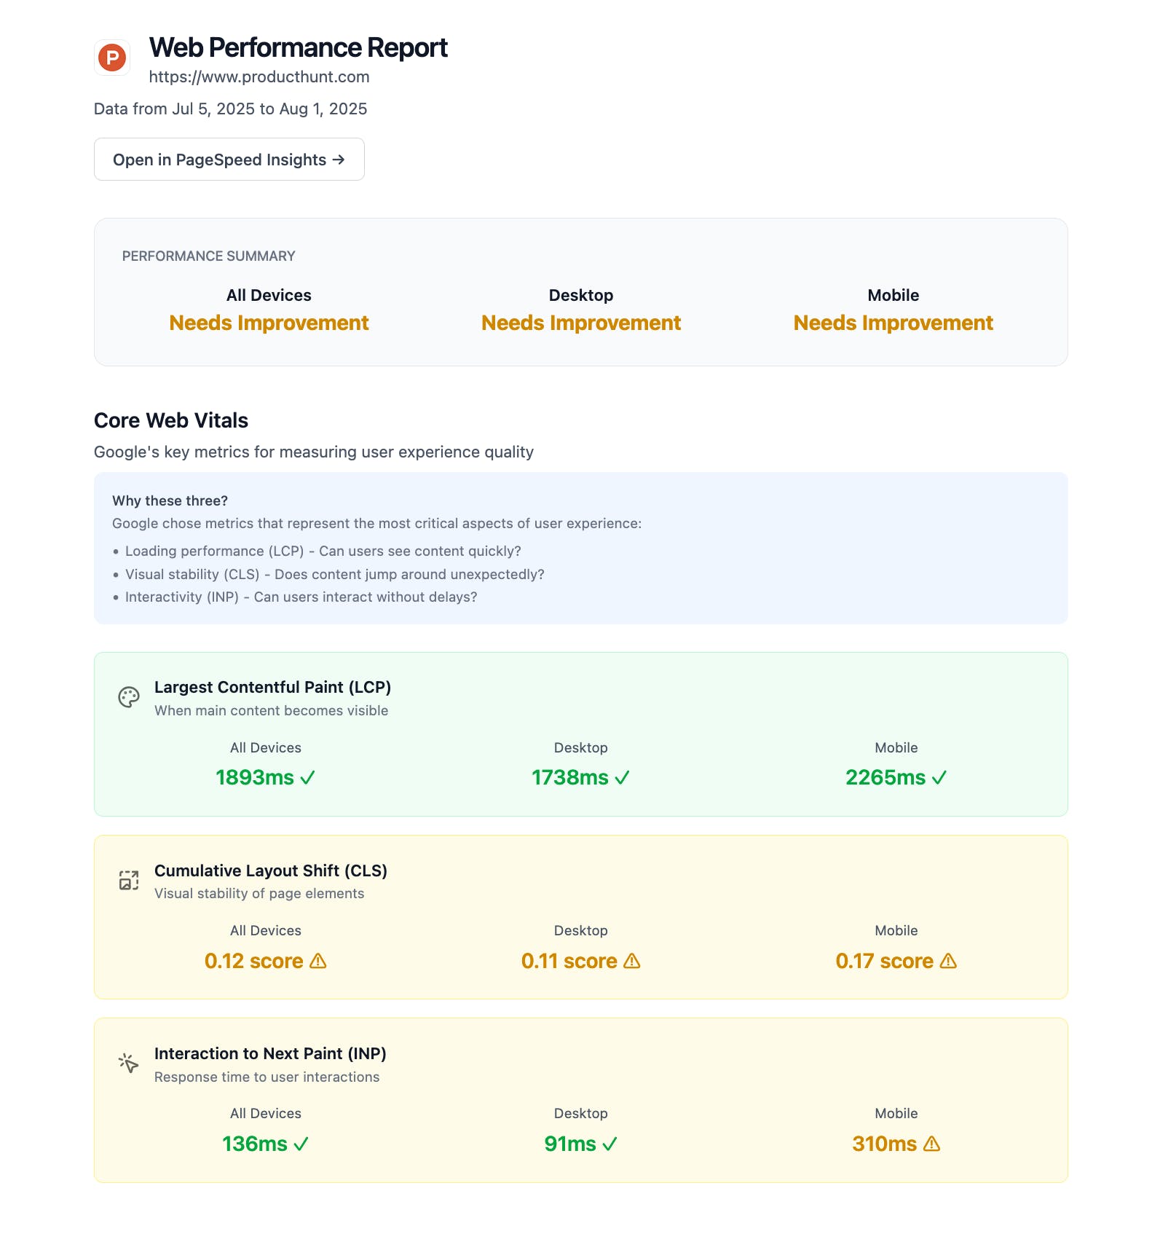This screenshot has width=1152, height=1234.
Task: Click the 1738ms Desktop value
Action: pyautogui.click(x=570, y=777)
